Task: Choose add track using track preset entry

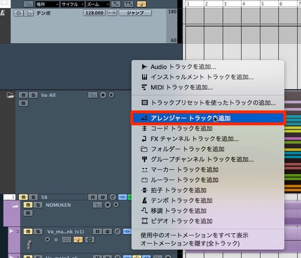Action: [208, 102]
